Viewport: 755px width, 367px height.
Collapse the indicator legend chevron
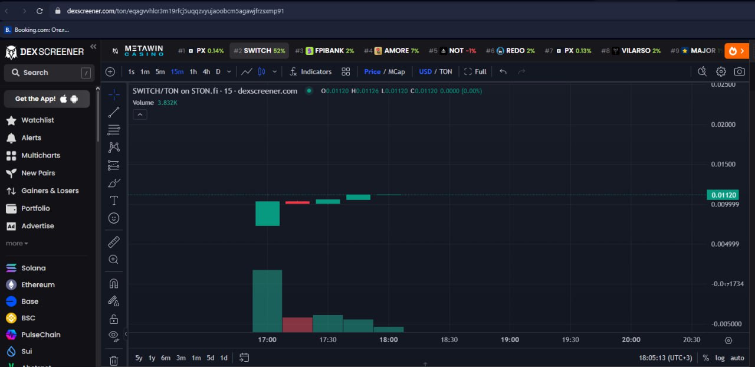click(140, 114)
